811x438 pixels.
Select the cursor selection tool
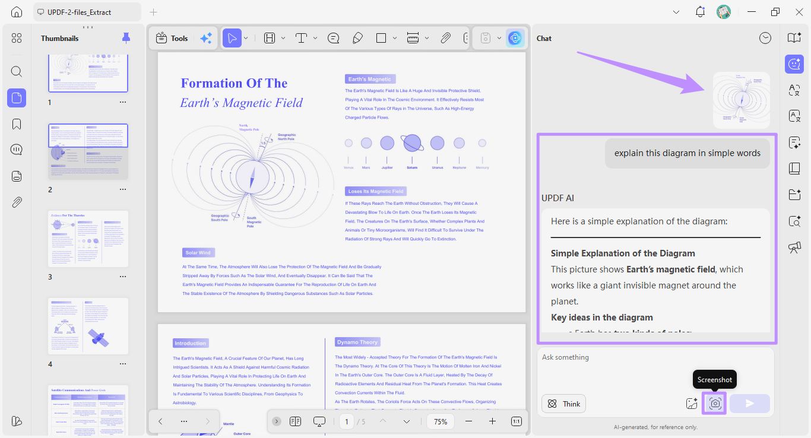click(232, 38)
